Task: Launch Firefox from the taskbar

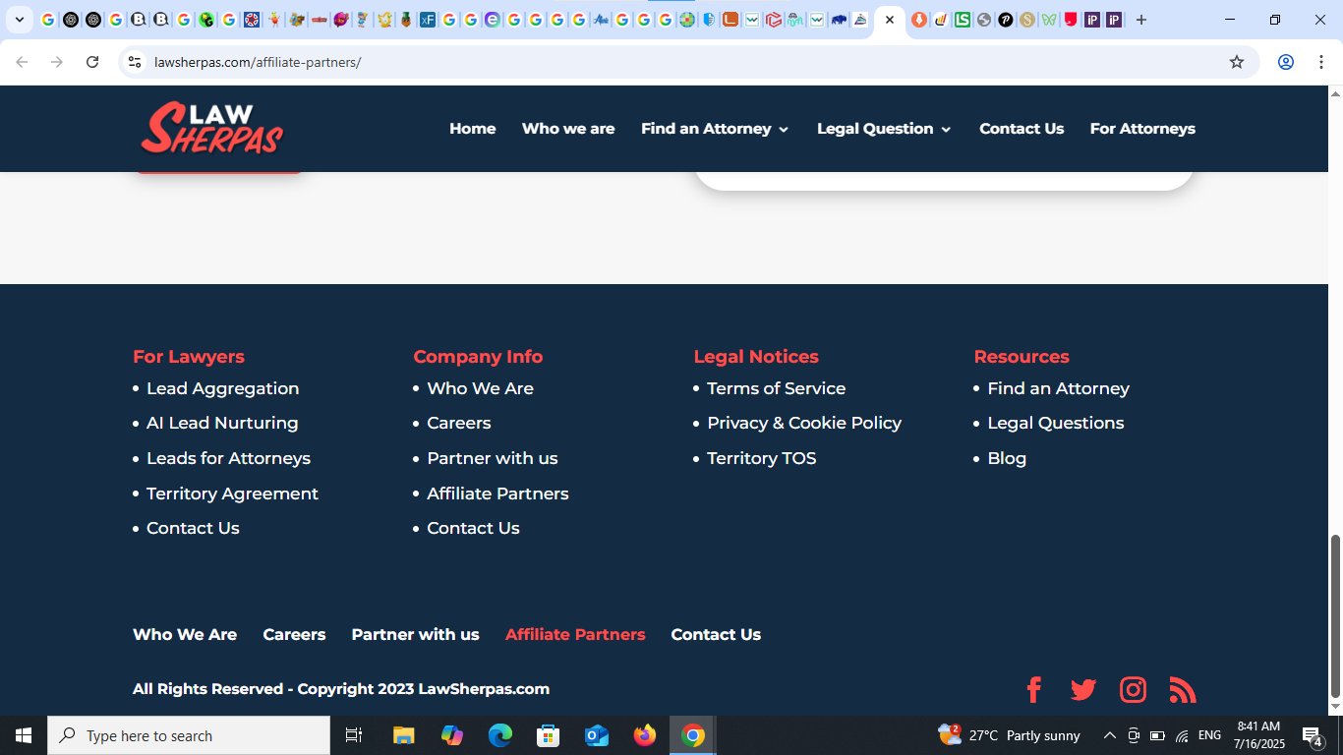Action: (x=645, y=735)
